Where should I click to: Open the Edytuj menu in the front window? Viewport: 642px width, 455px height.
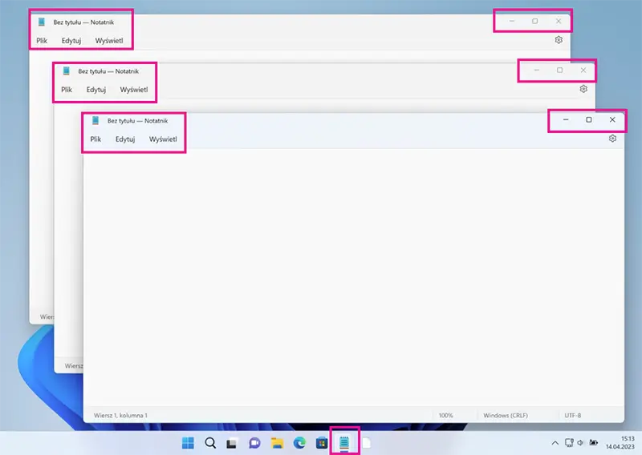124,139
